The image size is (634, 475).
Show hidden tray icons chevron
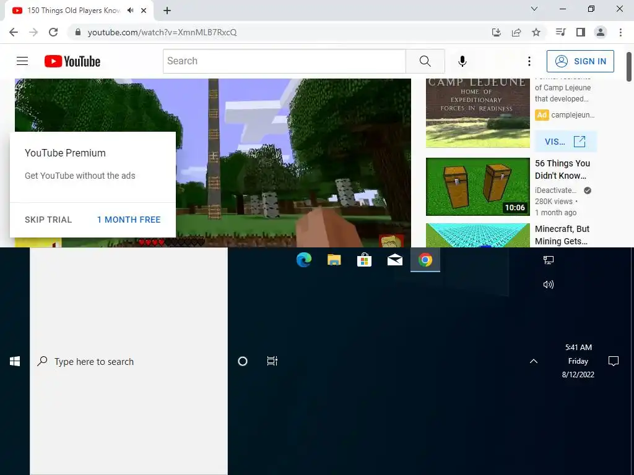pos(534,361)
